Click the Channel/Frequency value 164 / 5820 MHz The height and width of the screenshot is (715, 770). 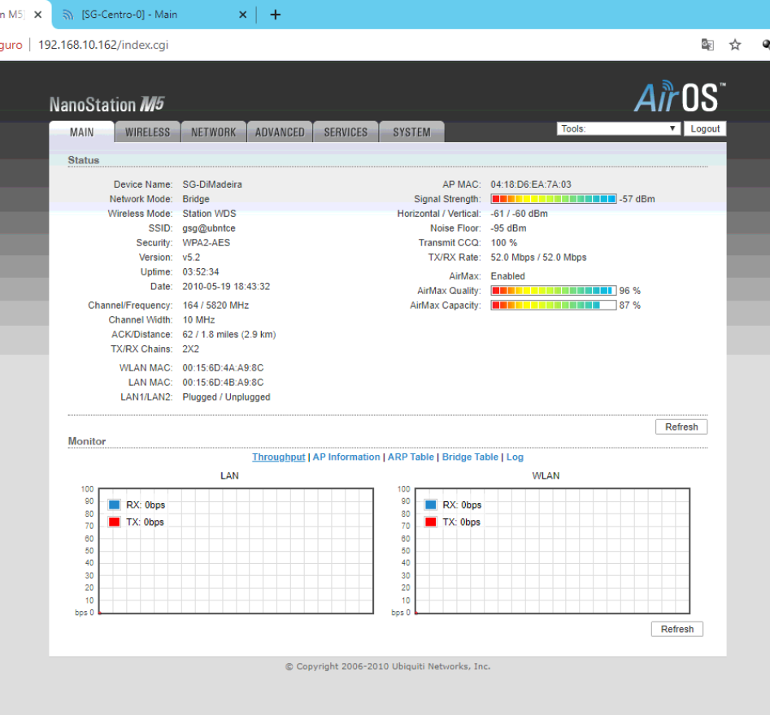point(215,305)
